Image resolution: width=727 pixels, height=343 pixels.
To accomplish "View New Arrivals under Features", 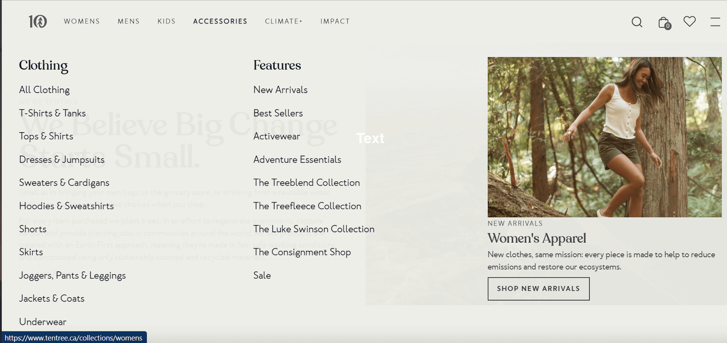I will pos(280,90).
